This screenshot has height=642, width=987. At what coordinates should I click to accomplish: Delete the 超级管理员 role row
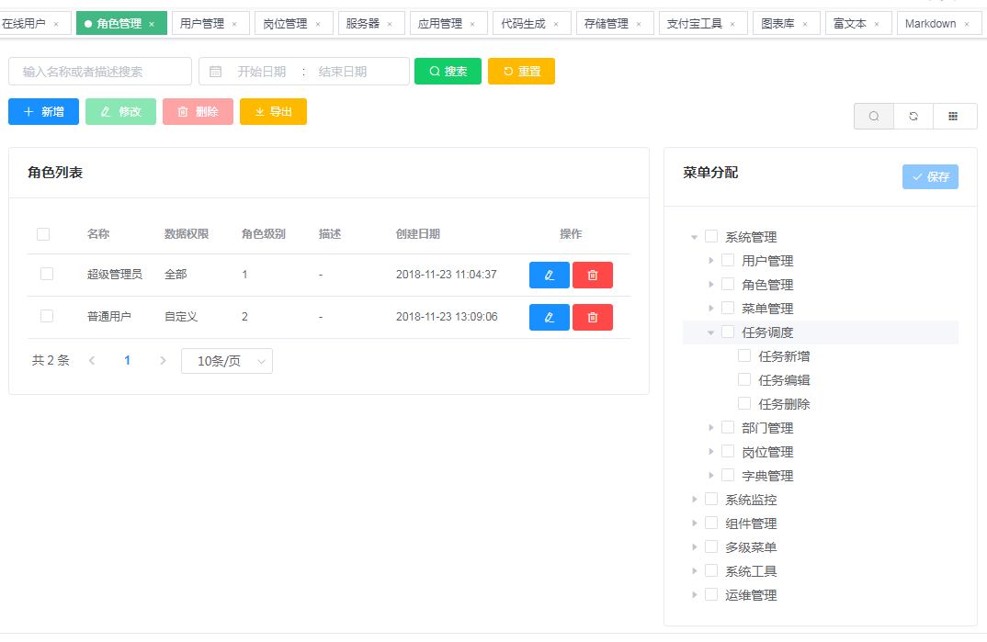(593, 276)
